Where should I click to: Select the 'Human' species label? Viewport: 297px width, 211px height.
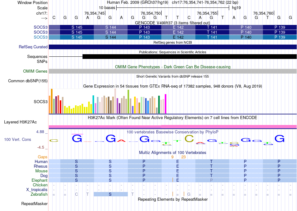[41, 161]
